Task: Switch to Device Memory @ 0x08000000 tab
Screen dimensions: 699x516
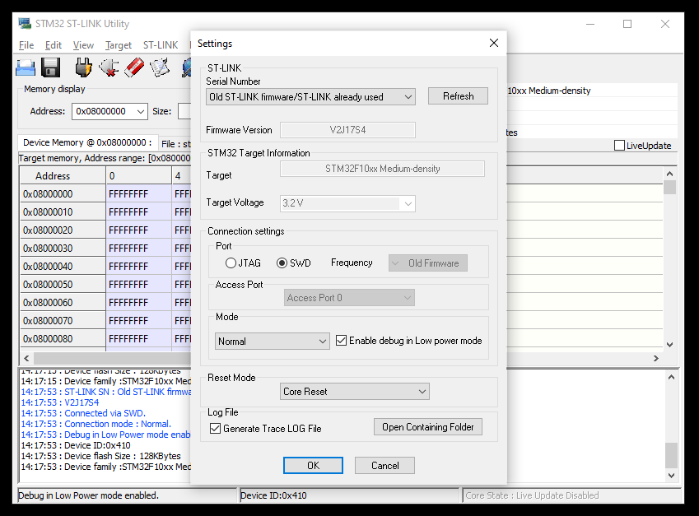Action: click(87, 142)
